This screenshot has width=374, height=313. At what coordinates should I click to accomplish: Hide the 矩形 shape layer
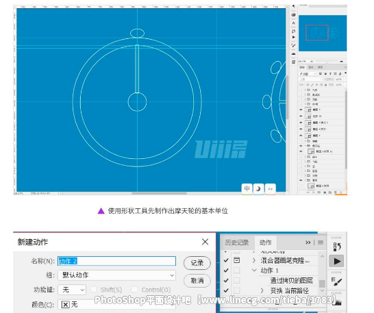(x=301, y=116)
